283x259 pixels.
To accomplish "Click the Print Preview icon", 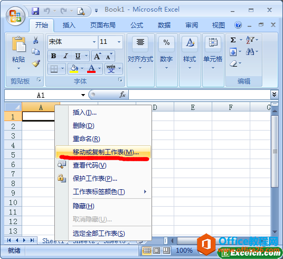I will [x=81, y=11].
